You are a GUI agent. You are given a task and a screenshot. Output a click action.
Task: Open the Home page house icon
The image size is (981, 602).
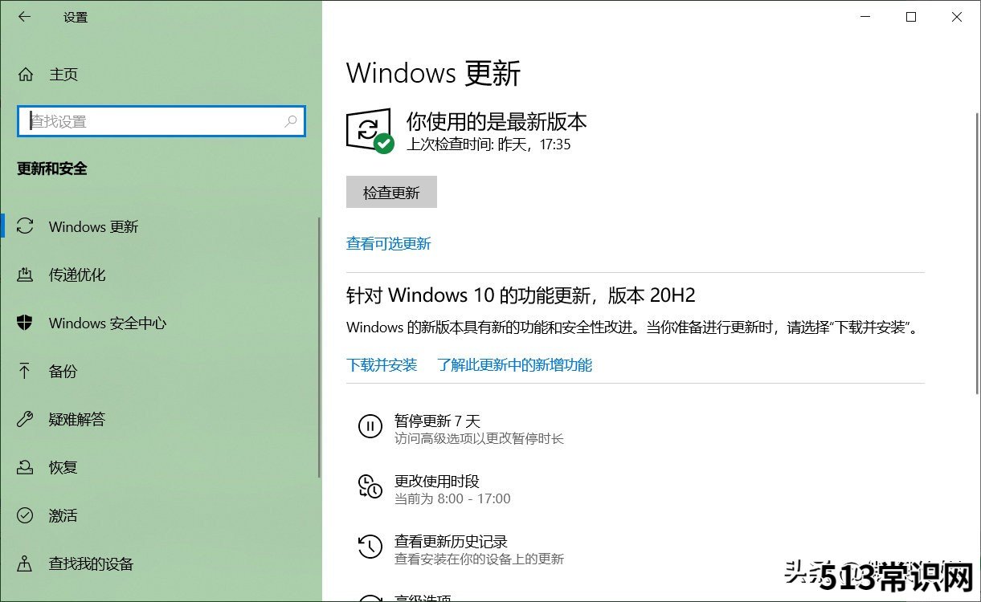coord(26,75)
